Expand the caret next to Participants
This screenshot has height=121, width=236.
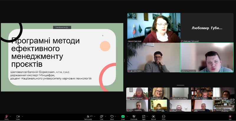click(x=94, y=116)
